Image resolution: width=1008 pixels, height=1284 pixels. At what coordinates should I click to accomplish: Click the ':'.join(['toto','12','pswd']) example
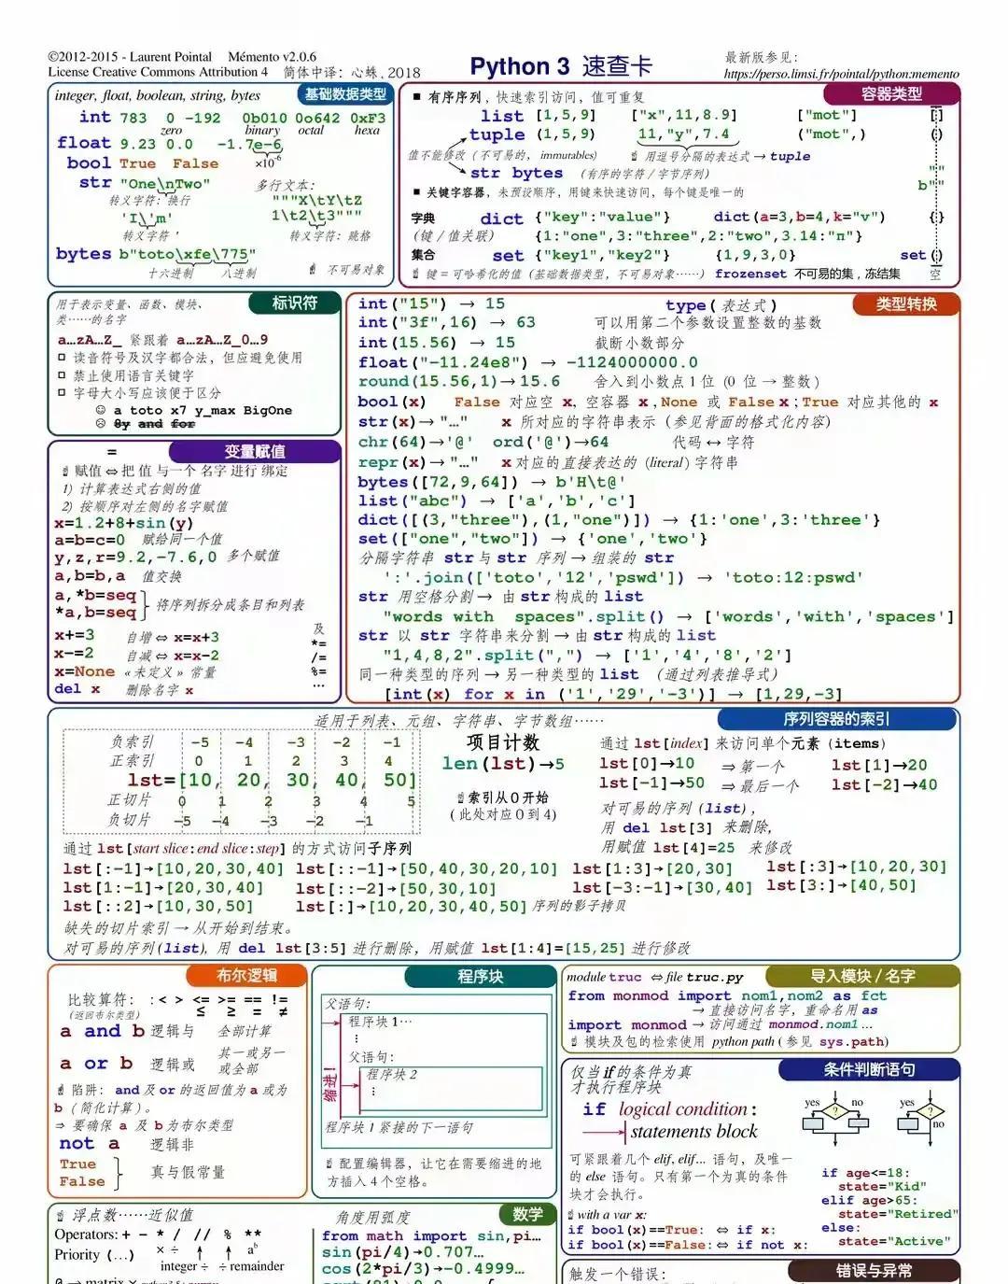click(623, 578)
